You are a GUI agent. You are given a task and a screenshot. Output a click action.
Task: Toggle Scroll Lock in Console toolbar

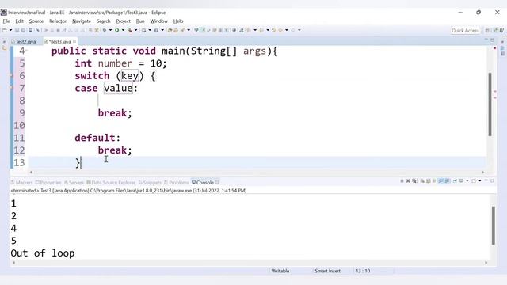click(x=428, y=181)
